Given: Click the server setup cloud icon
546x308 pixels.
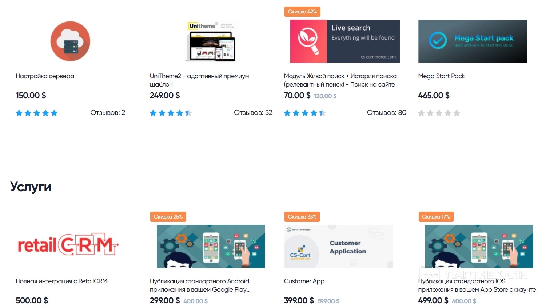Looking at the screenshot, I should click(x=70, y=41).
